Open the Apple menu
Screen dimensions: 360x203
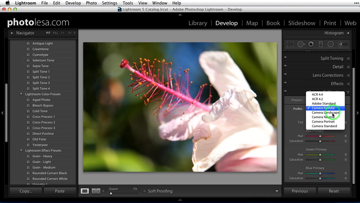point(8,3)
